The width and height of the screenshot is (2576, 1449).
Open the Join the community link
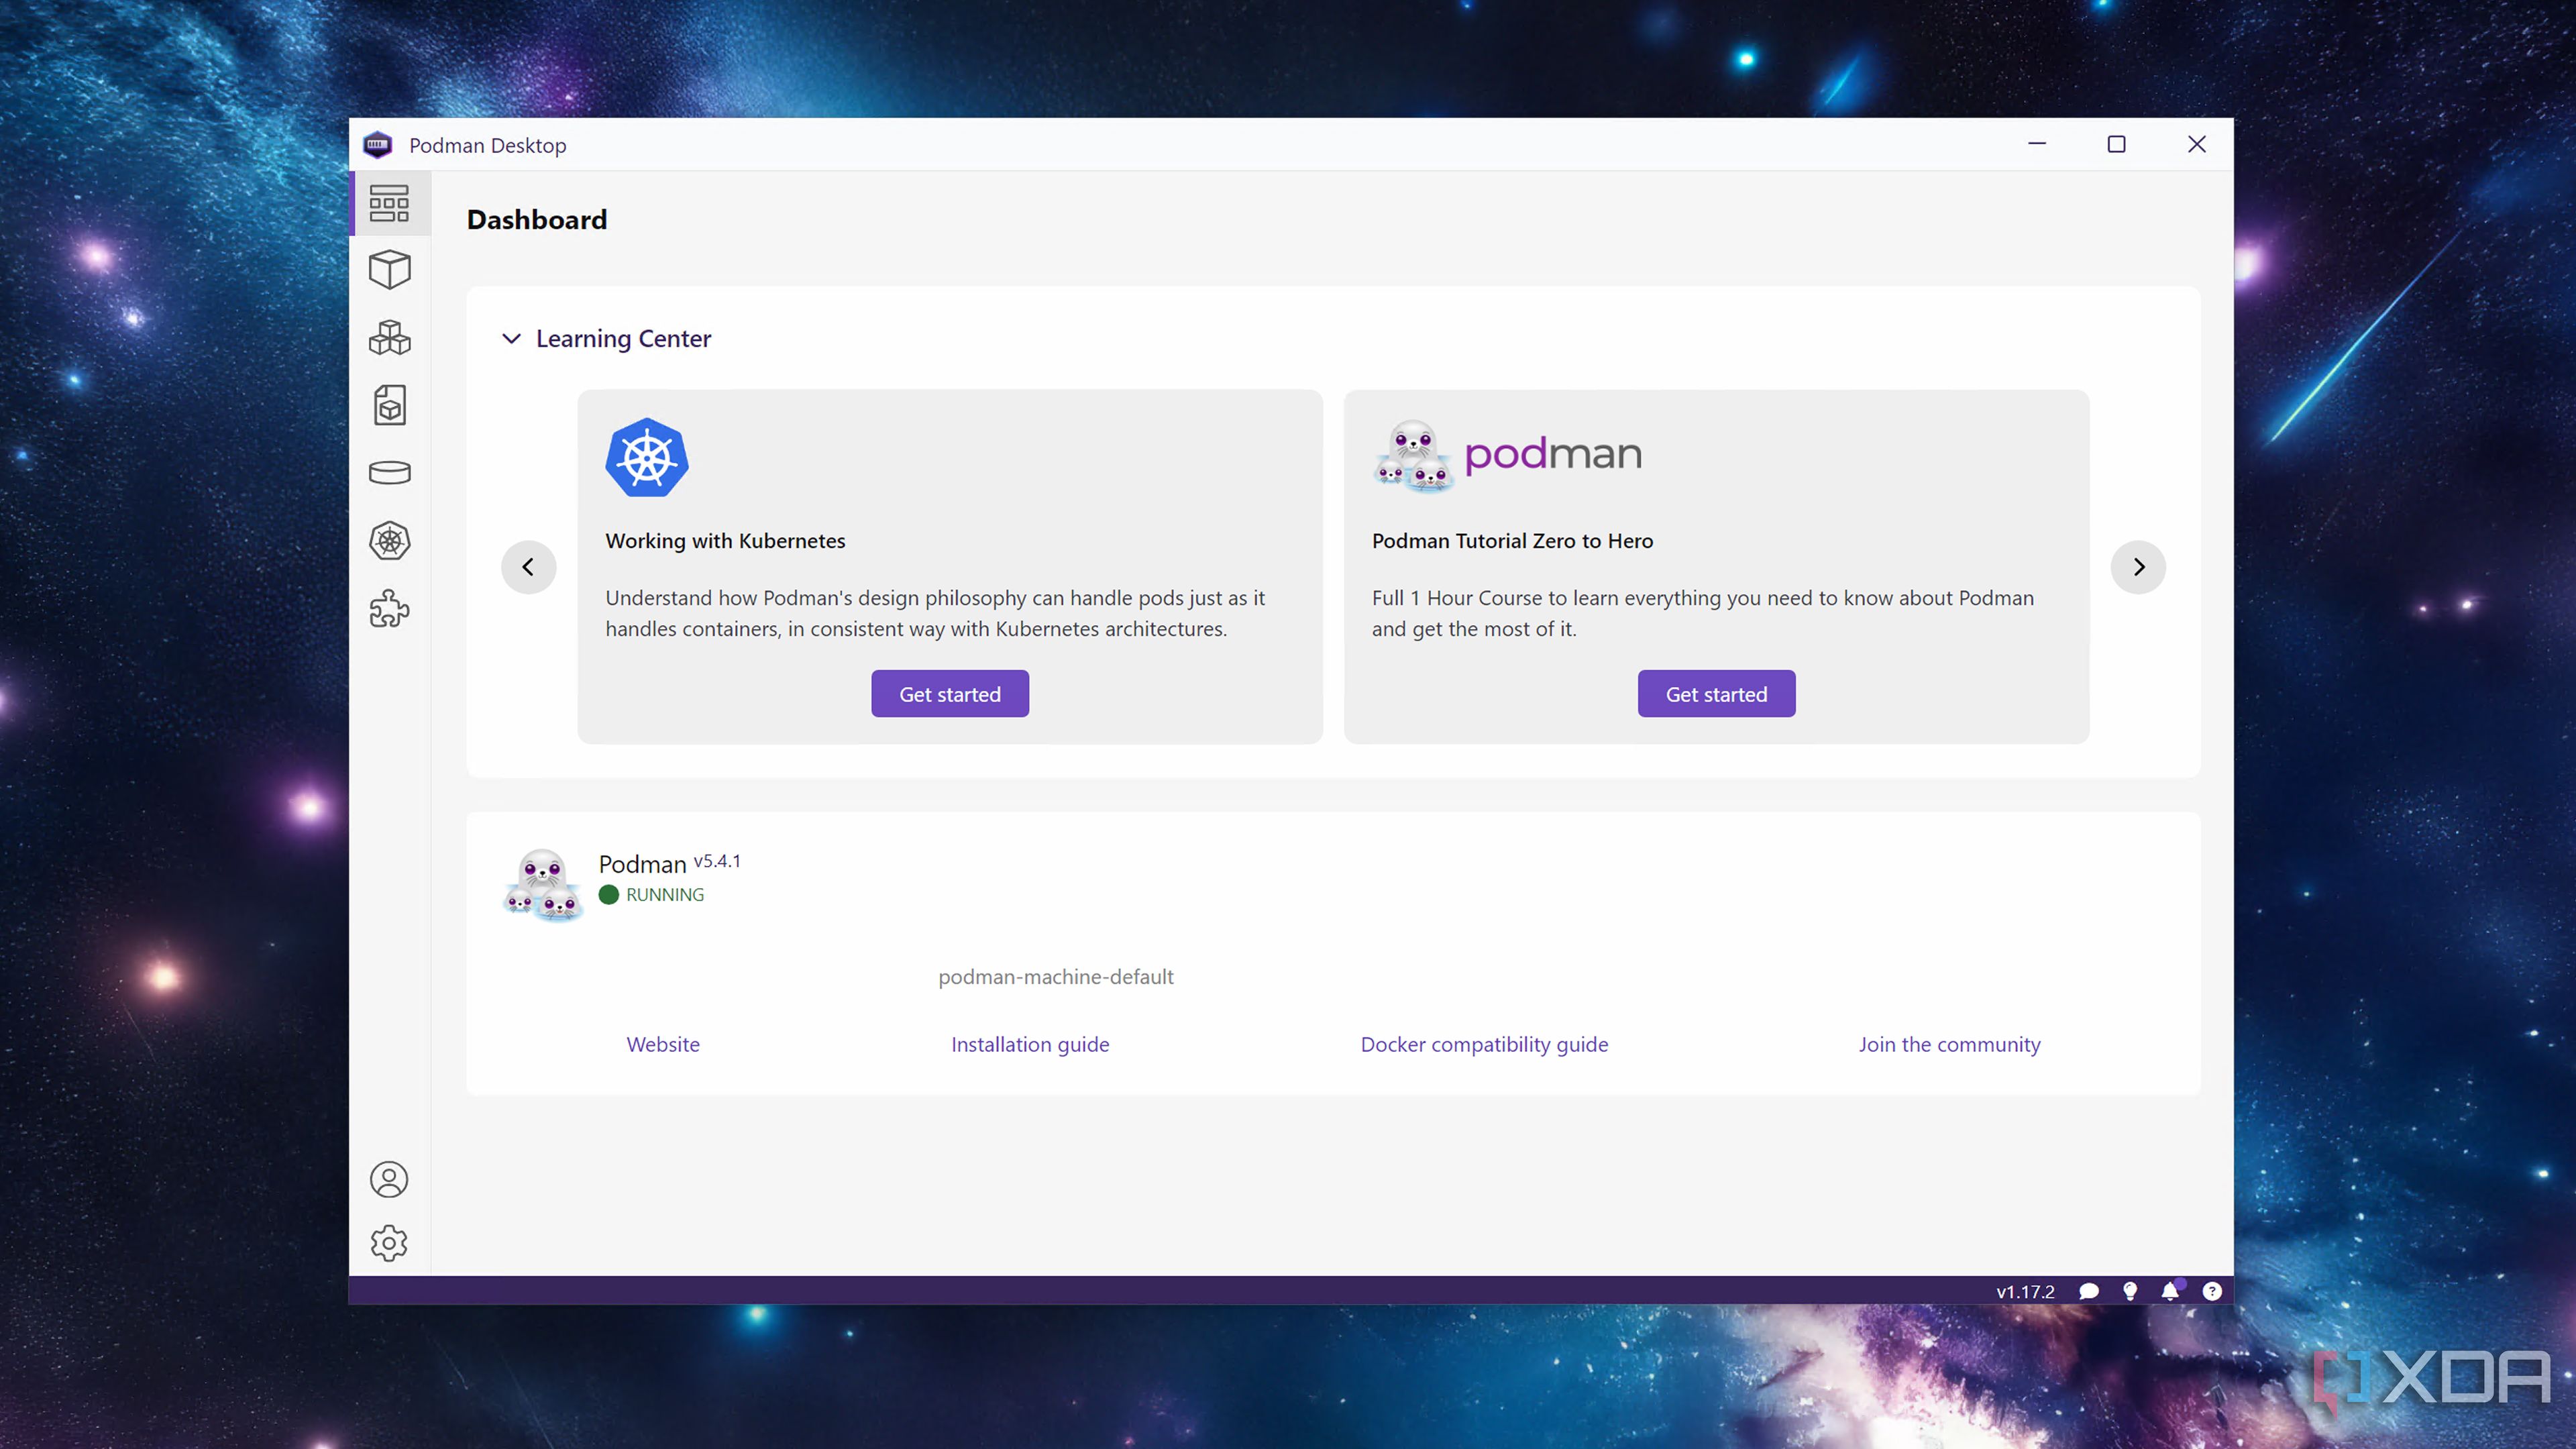pos(1949,1044)
